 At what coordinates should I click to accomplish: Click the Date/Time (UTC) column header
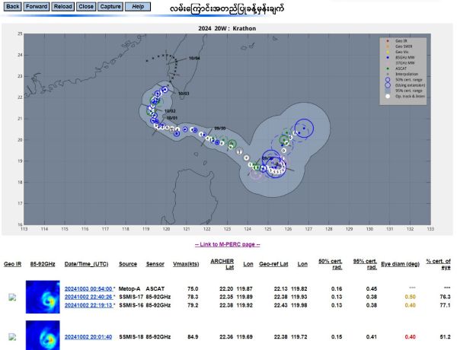[86, 264]
